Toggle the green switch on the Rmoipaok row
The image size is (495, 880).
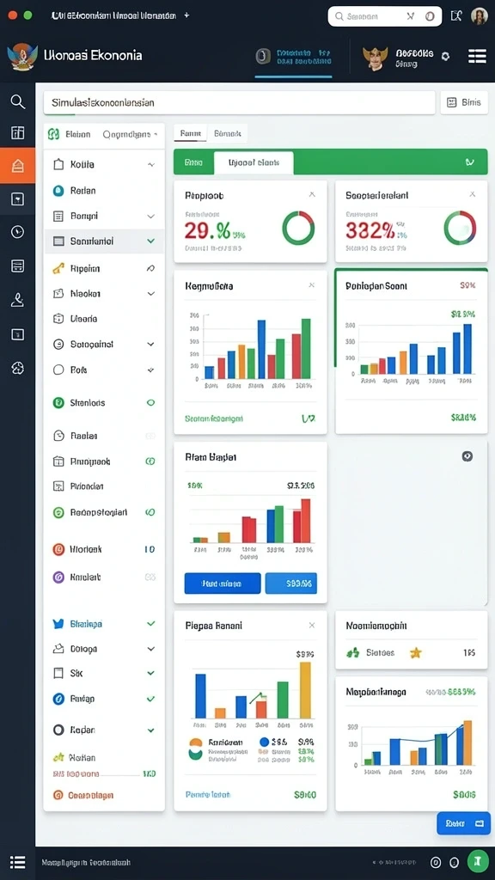[150, 461]
